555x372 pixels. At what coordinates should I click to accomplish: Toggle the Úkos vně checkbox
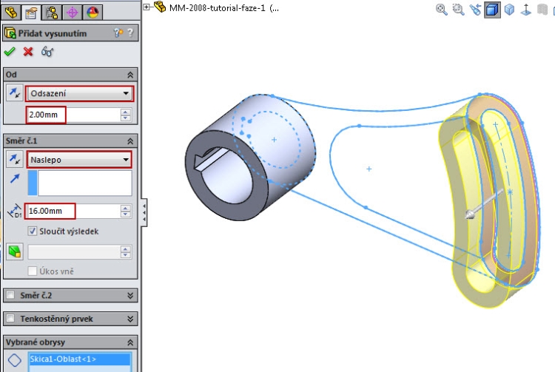33,271
